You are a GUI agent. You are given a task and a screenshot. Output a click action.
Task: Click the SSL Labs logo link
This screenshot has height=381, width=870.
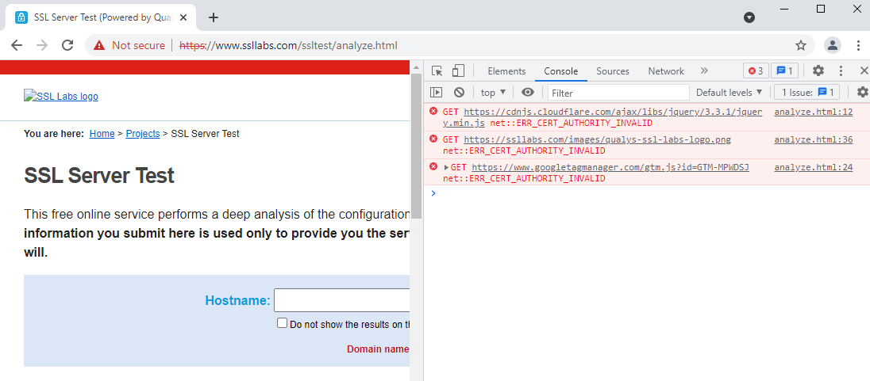click(x=61, y=97)
